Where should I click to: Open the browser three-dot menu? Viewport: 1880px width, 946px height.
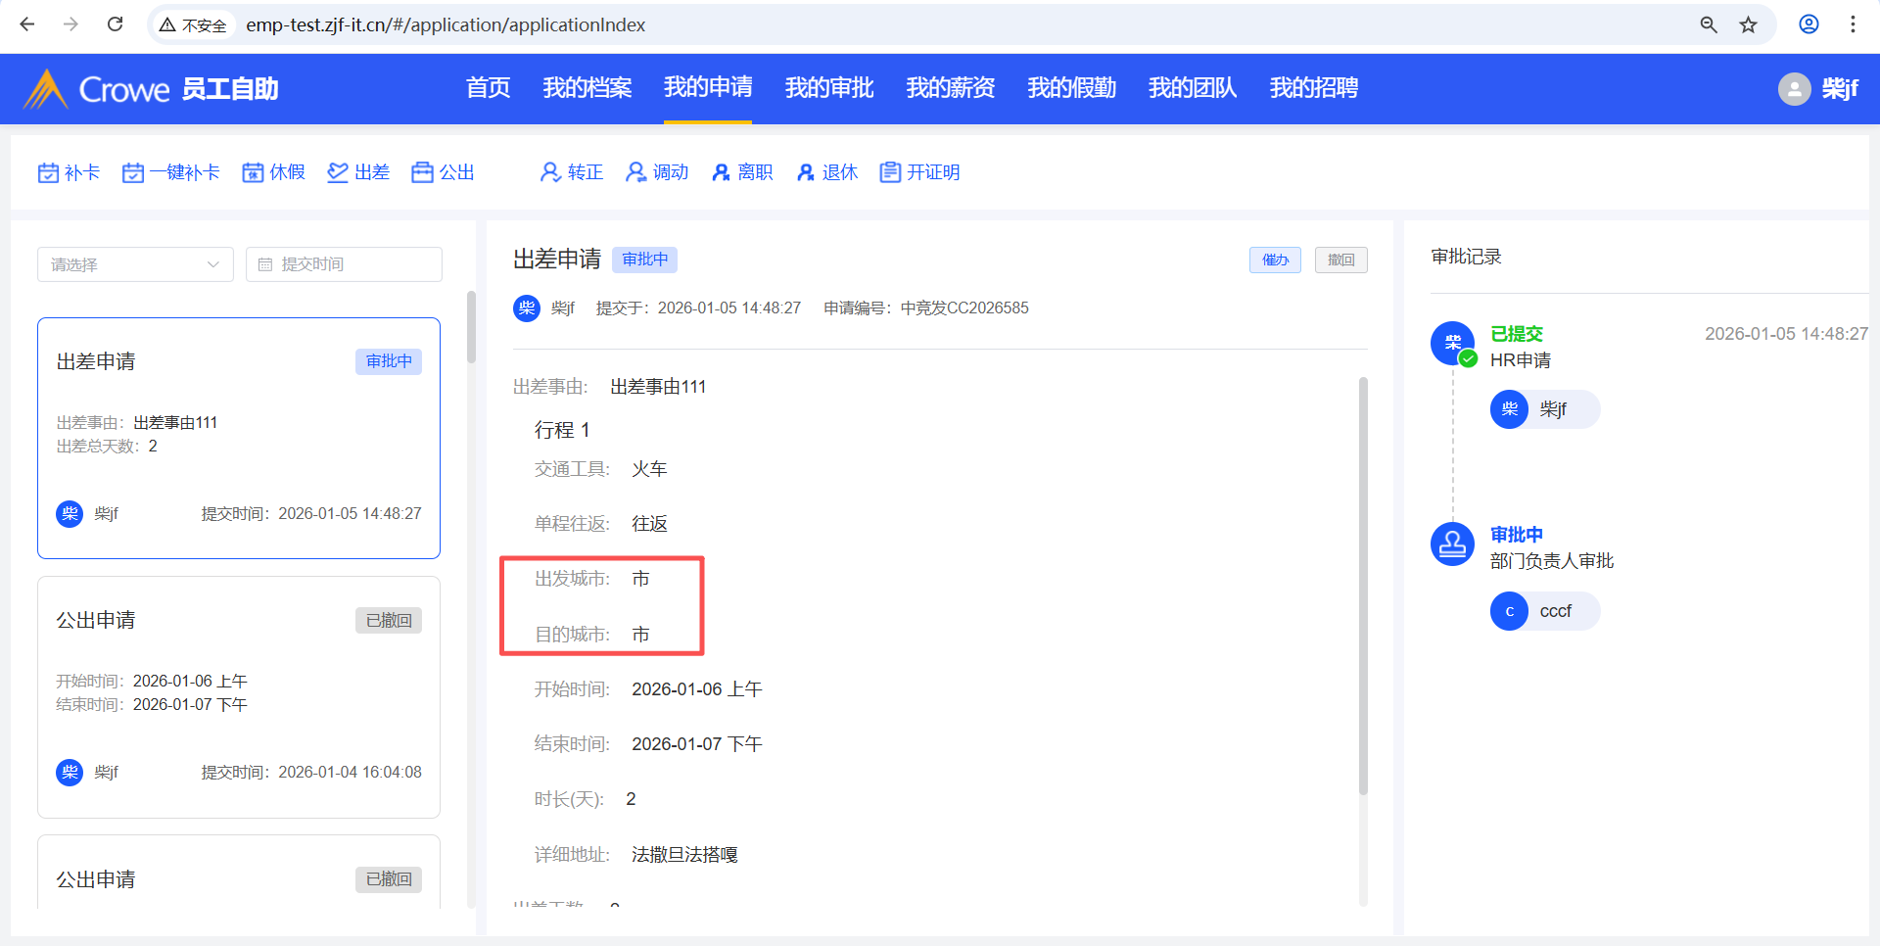pyautogui.click(x=1853, y=24)
